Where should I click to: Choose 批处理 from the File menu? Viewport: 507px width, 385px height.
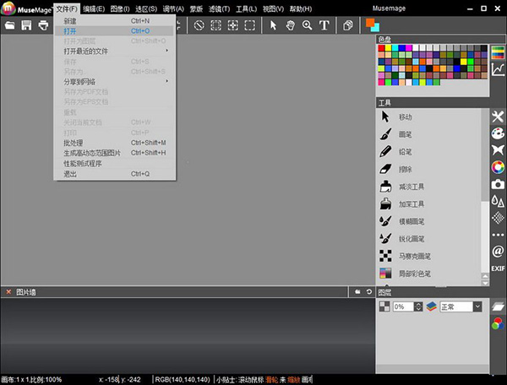pyautogui.click(x=115, y=143)
